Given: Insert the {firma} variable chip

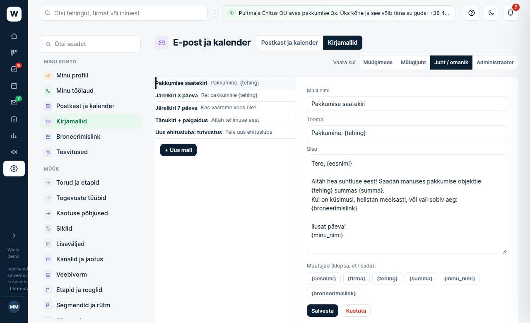Looking at the screenshot, I should pos(357,278).
